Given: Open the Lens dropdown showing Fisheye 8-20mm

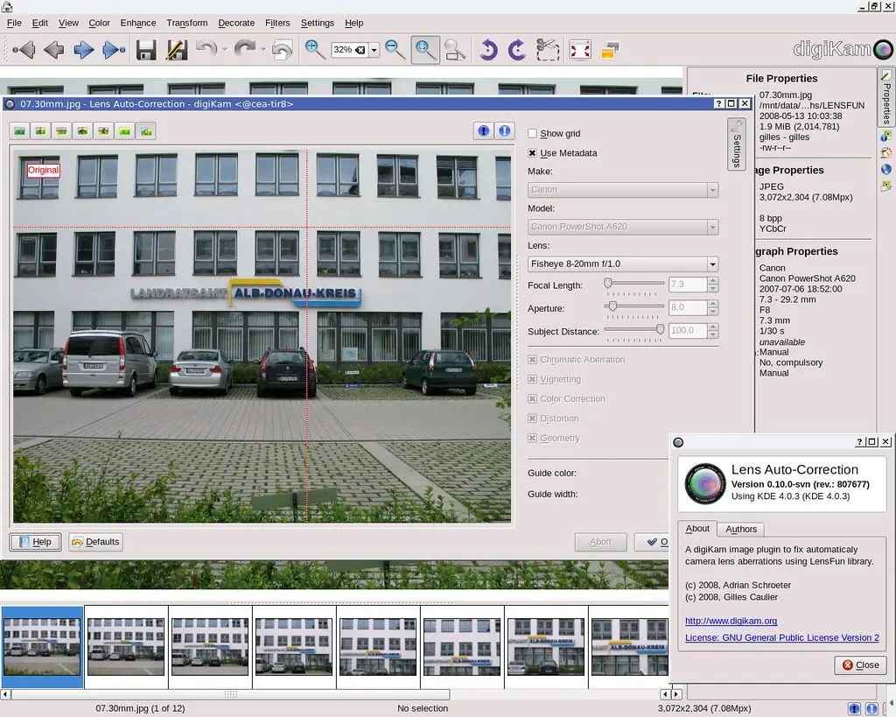Looking at the screenshot, I should pos(623,264).
